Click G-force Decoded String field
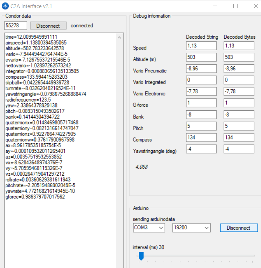Image resolution: width=261 pixels, height=268 pixels. (201, 103)
